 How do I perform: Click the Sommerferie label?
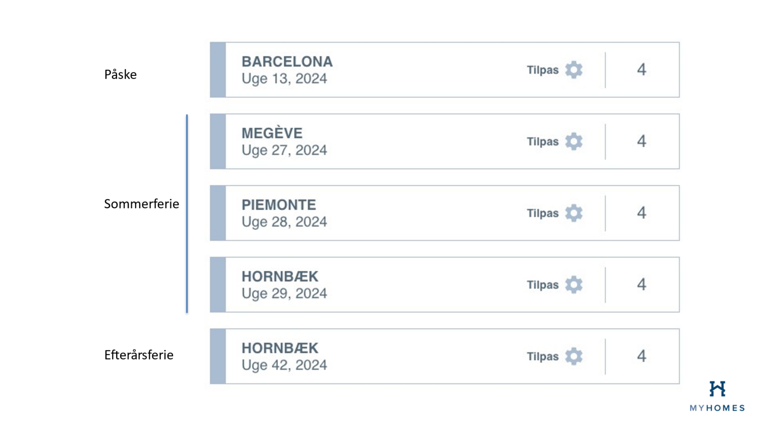tap(141, 204)
